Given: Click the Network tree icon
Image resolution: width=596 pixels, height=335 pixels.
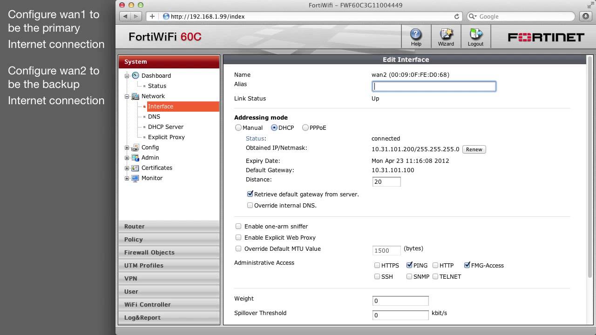Looking at the screenshot, I should 135,96.
